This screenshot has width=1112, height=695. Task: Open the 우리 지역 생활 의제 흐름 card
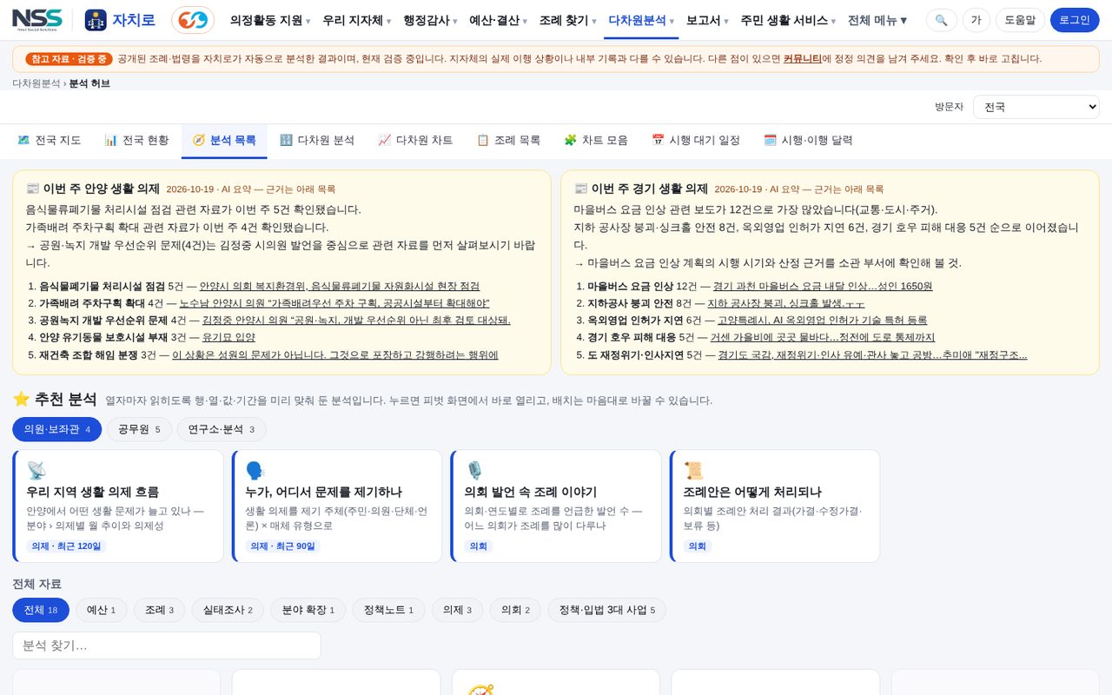117,506
